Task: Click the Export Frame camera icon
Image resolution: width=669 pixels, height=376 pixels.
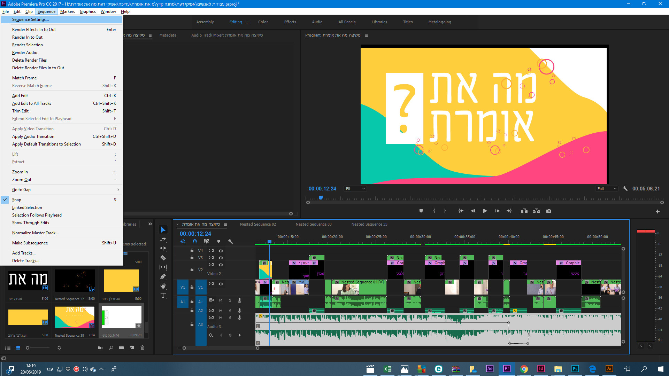Action: click(549, 211)
